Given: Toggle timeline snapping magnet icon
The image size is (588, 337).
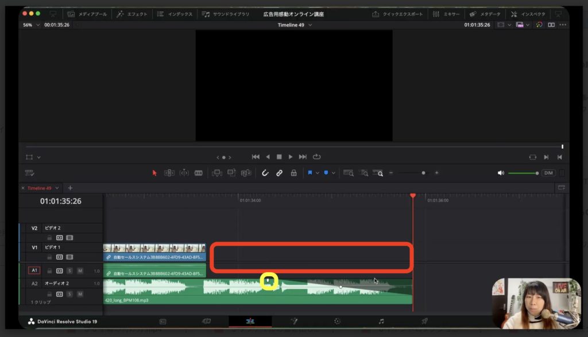Looking at the screenshot, I should pyautogui.click(x=265, y=173).
